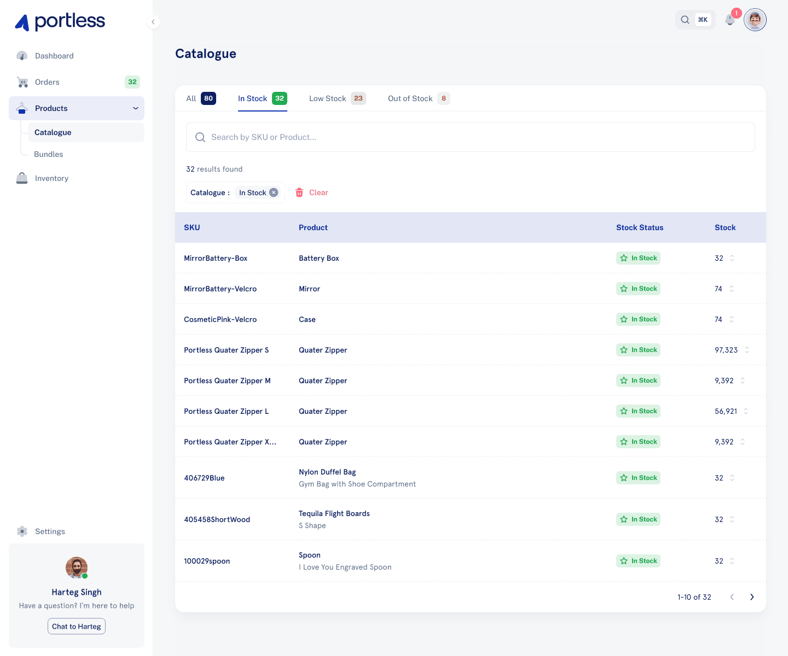Collapse the sidebar with arrow button

tap(153, 22)
